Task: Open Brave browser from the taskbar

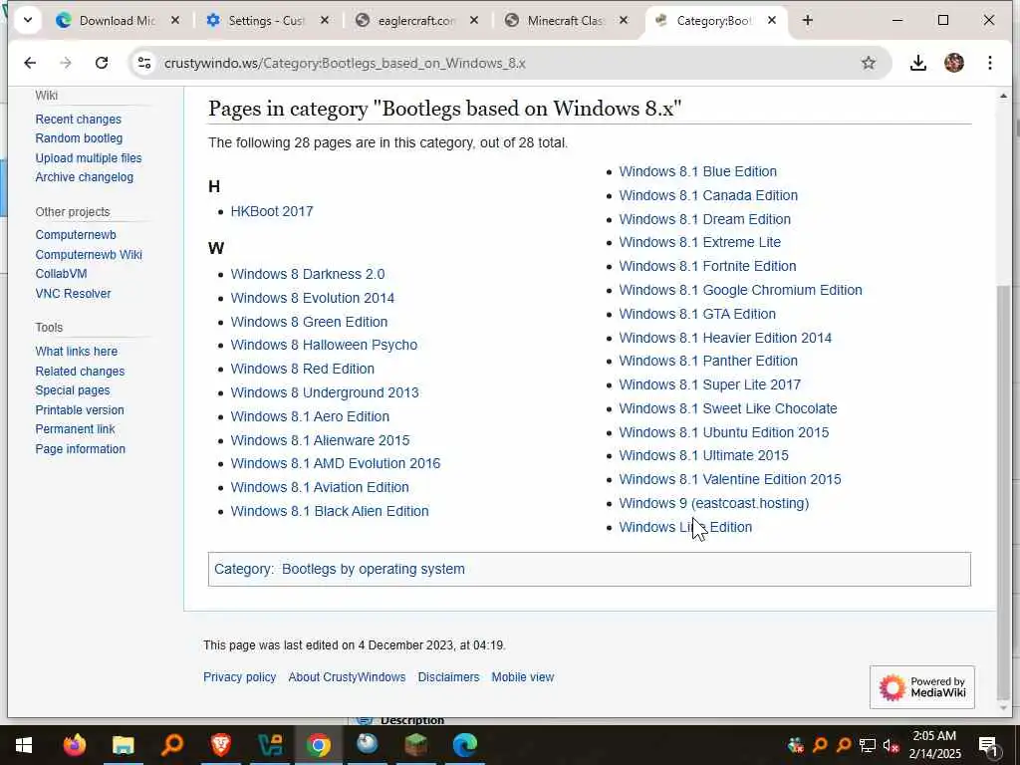Action: click(221, 745)
